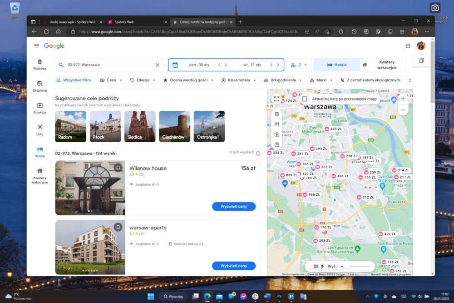Zoom in on the map
Viewport: 454px width, 303px height.
point(403,99)
